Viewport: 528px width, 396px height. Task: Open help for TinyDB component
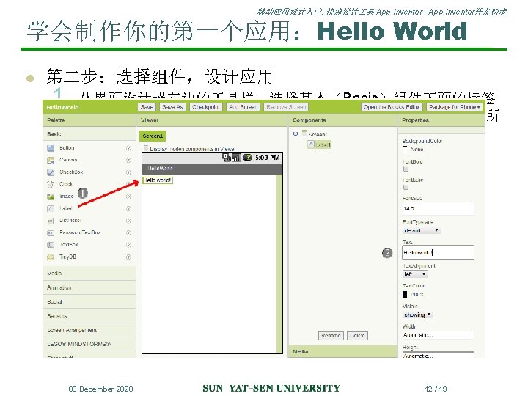(x=128, y=257)
